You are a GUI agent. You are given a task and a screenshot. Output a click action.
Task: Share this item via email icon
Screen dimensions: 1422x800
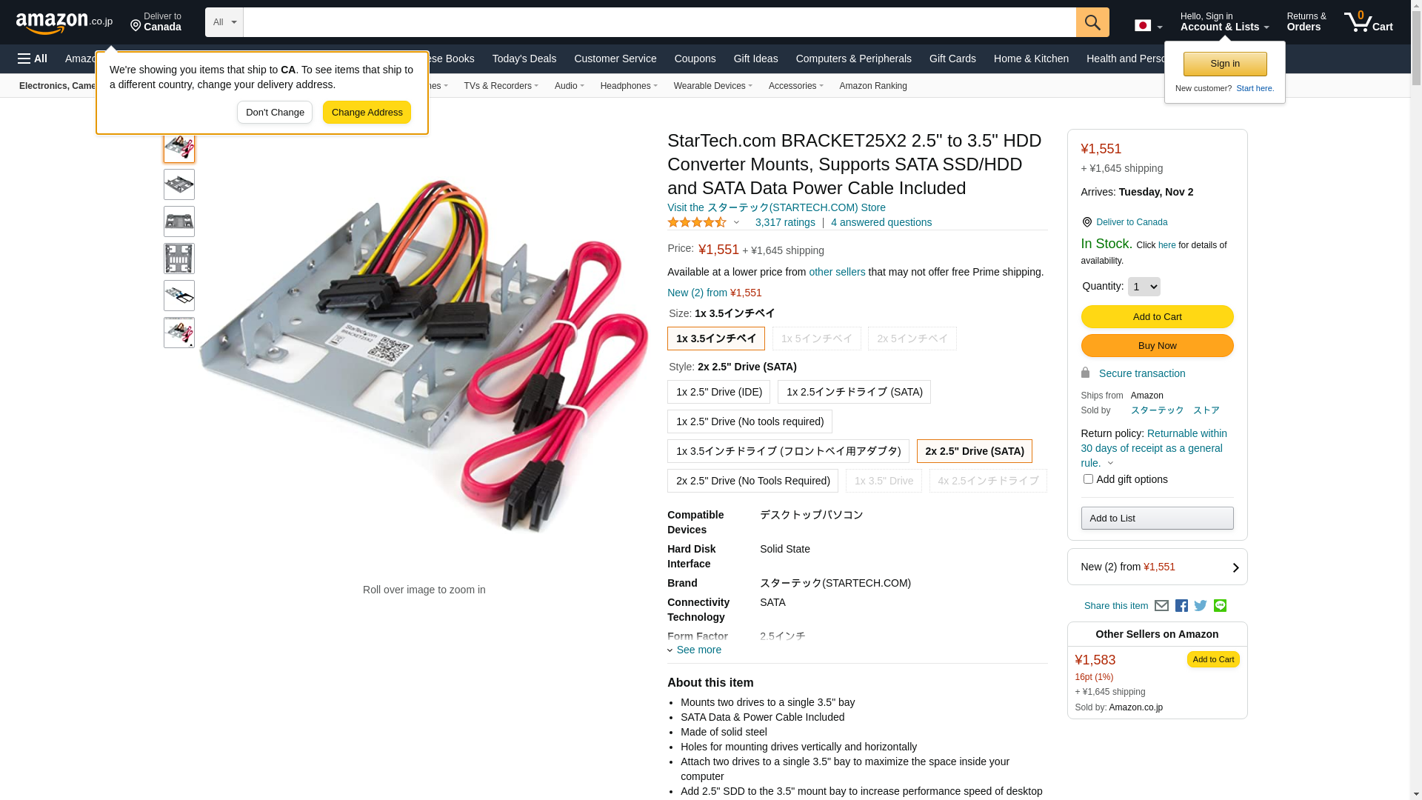point(1161,606)
